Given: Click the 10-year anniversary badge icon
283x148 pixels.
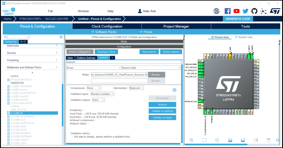Looking at the screenshot, I should [x=216, y=11].
